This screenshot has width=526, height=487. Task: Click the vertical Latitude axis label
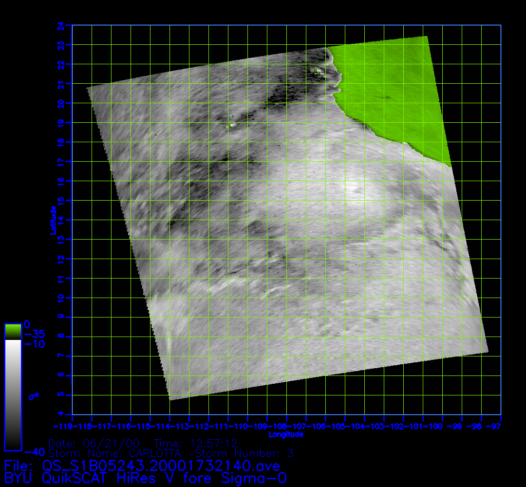[52, 220]
